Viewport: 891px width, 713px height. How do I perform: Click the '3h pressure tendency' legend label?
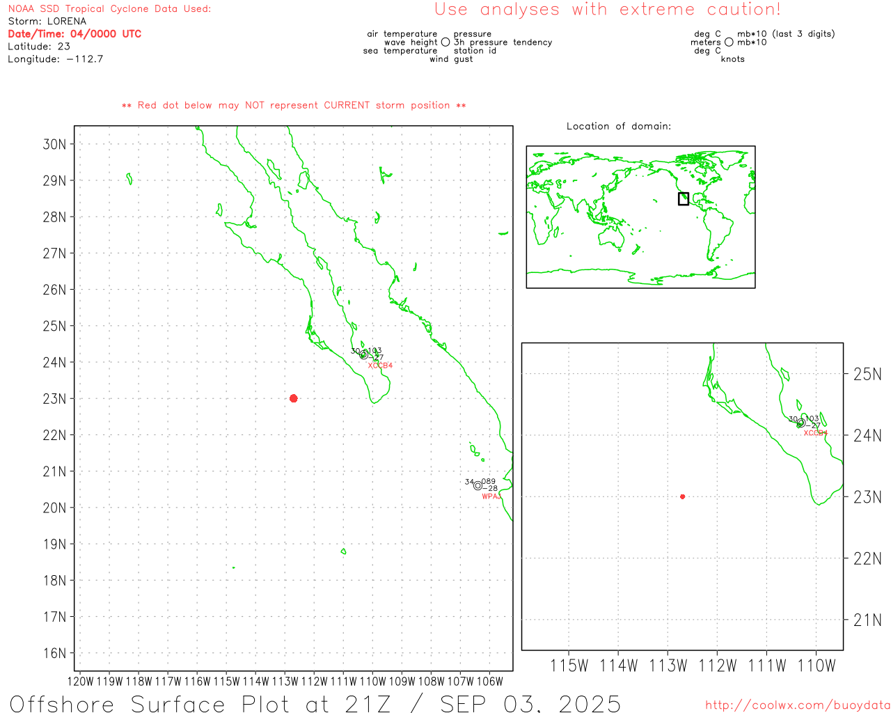point(503,42)
